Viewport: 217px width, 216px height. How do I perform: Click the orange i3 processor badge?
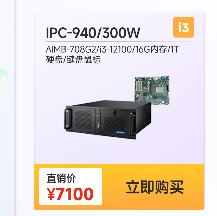(x=183, y=27)
